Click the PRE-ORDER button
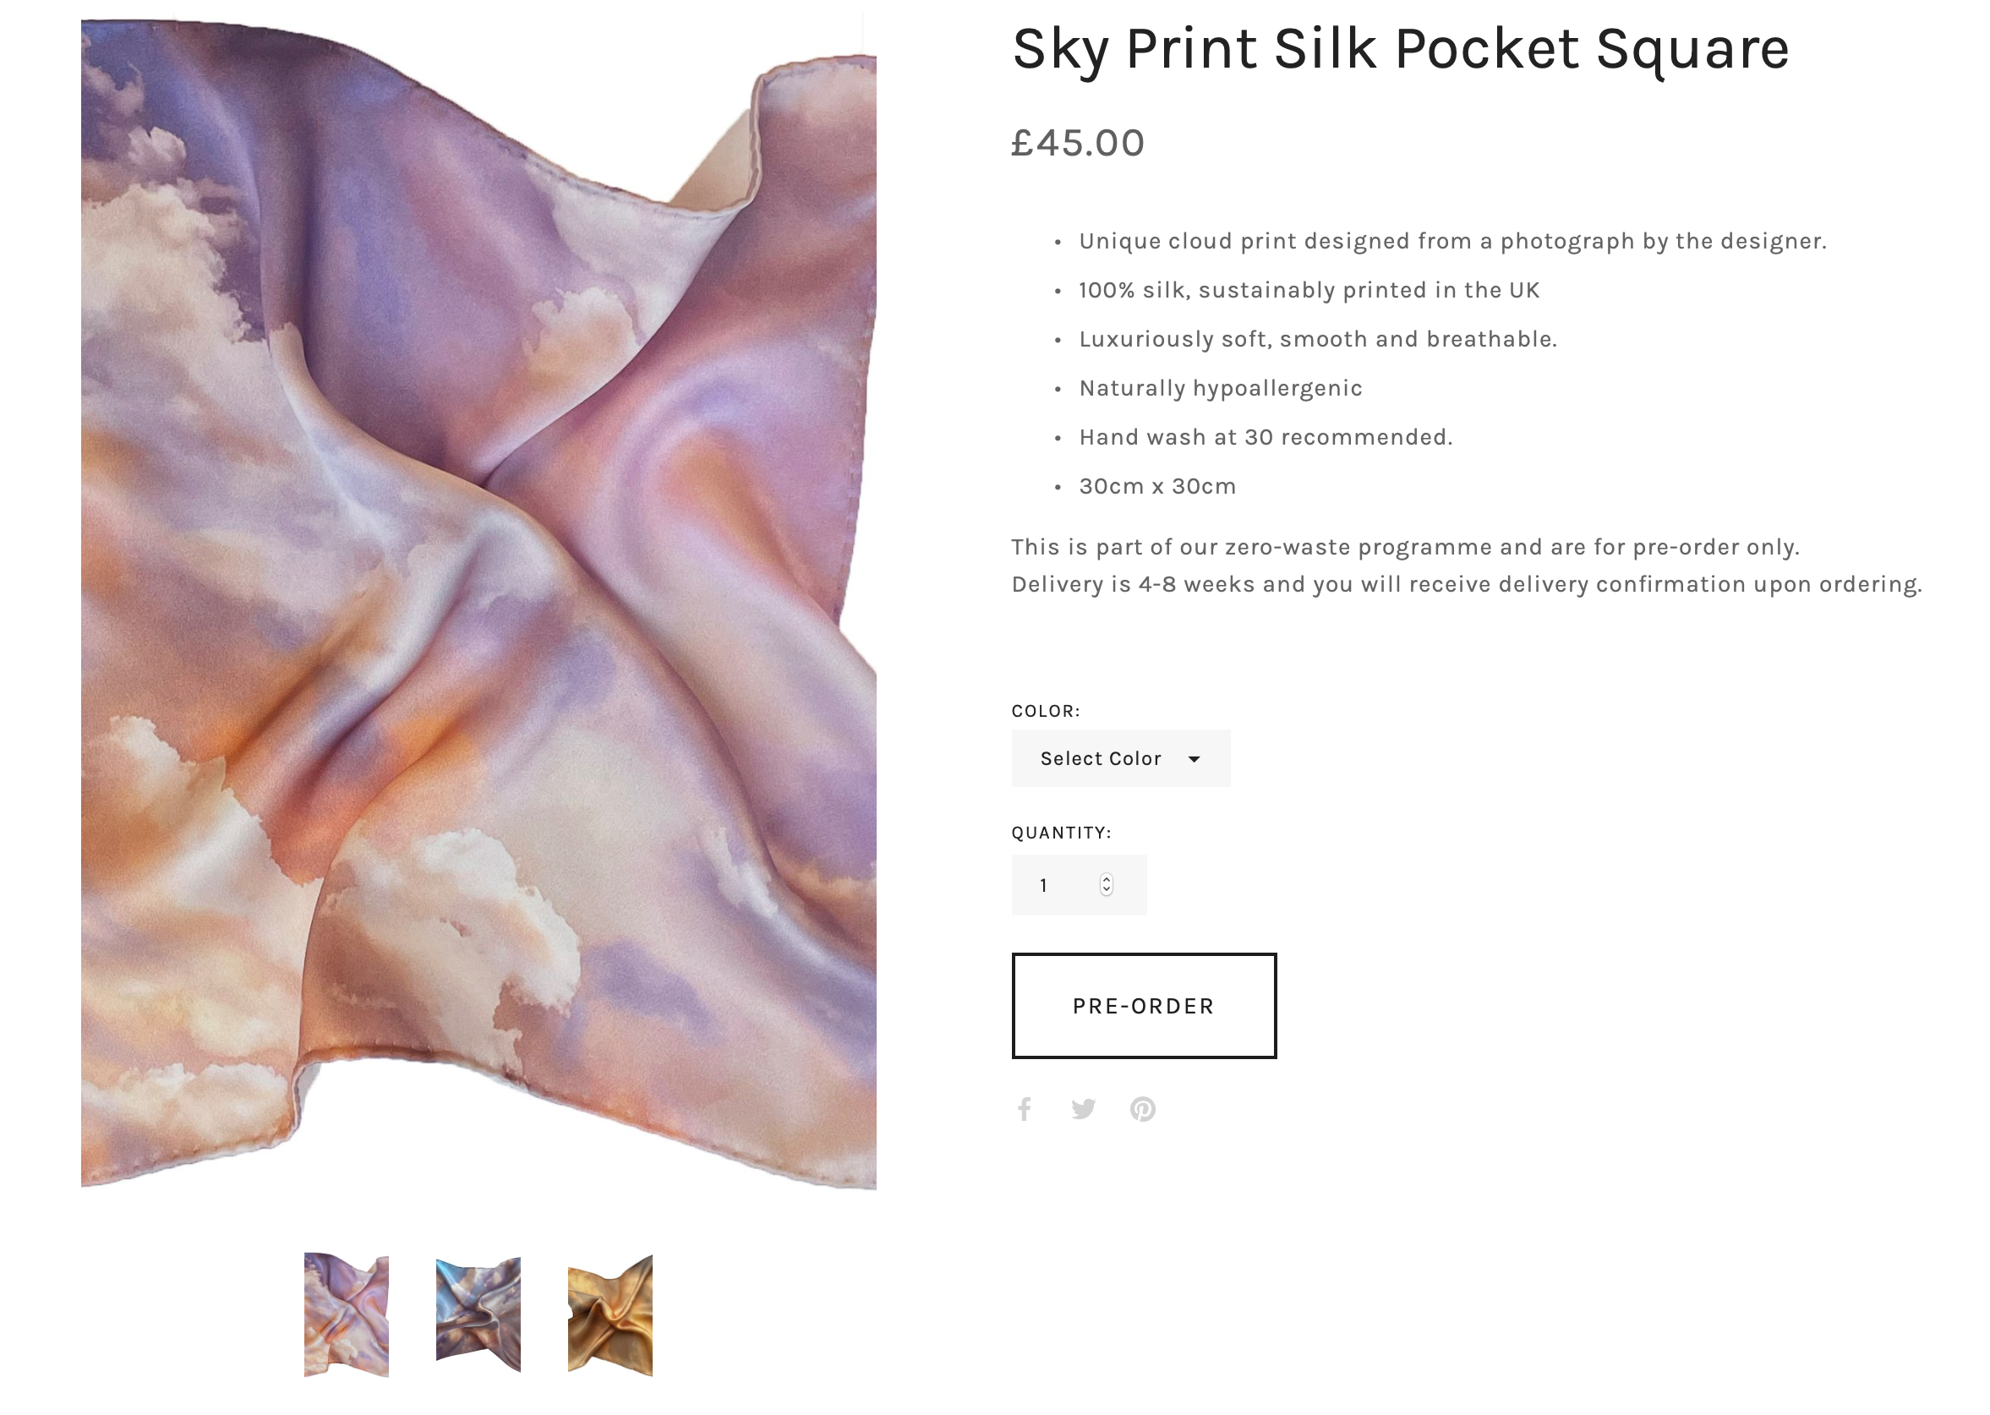This screenshot has width=1990, height=1415. (1143, 1006)
